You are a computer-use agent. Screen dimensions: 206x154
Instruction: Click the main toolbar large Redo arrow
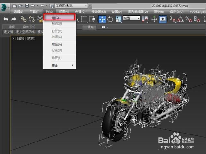coord(14,19)
